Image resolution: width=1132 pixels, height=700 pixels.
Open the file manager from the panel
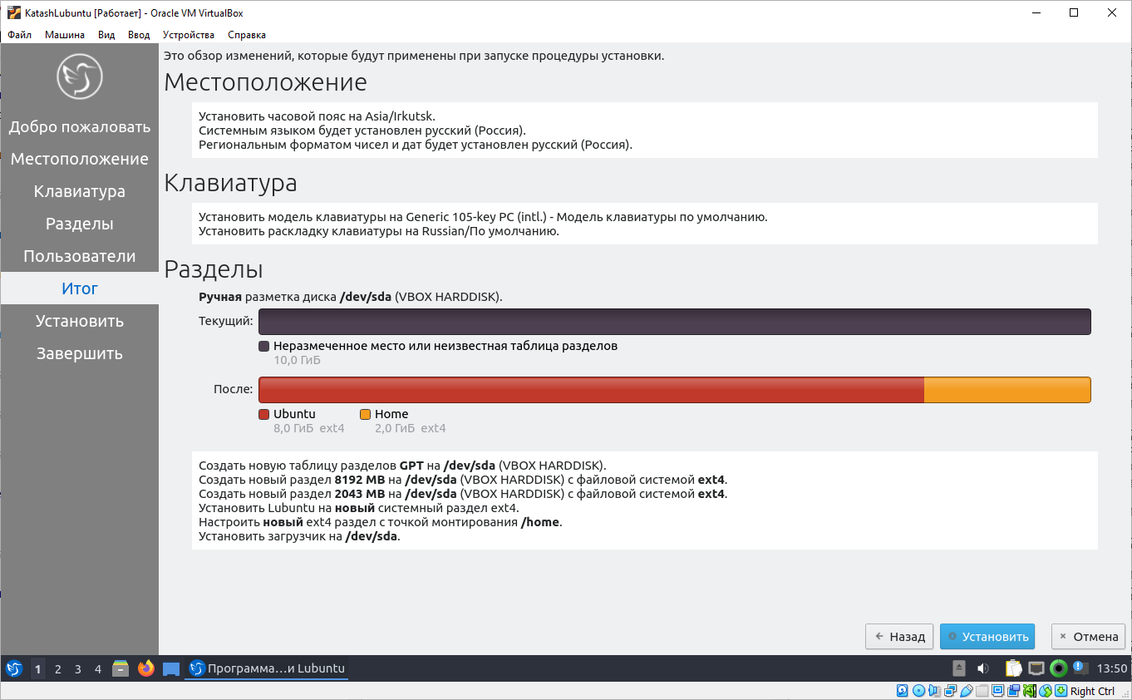tap(121, 668)
